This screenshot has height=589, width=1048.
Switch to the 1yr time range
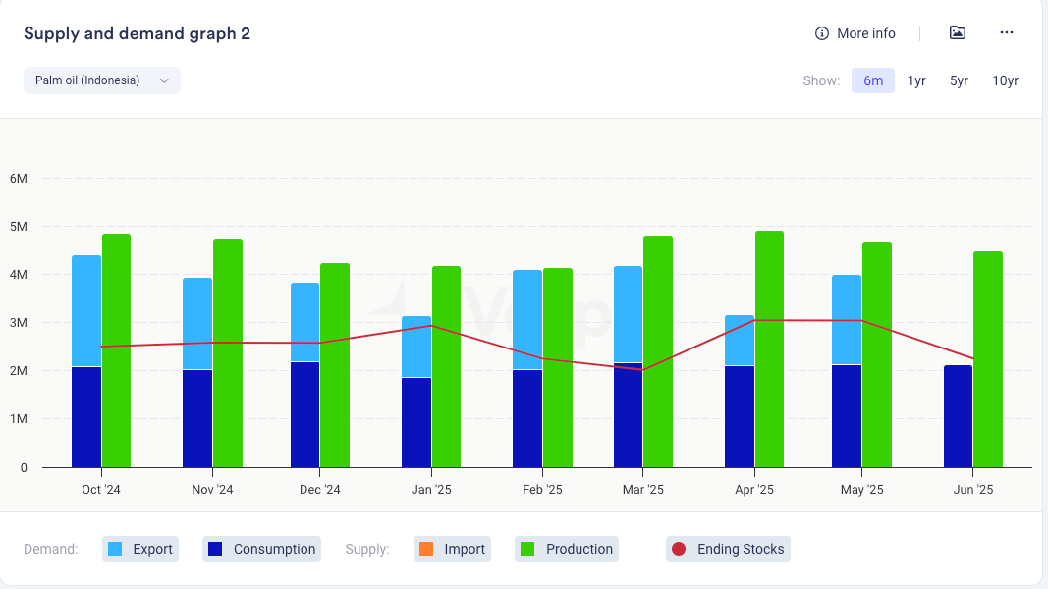tap(916, 80)
